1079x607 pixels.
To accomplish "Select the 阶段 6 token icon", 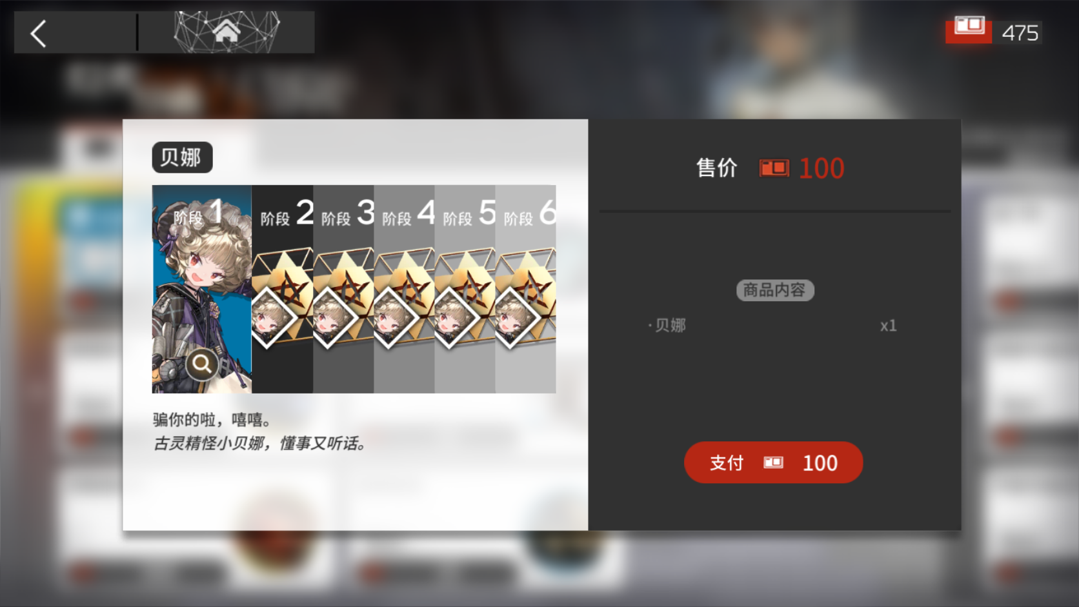I will click(525, 299).
